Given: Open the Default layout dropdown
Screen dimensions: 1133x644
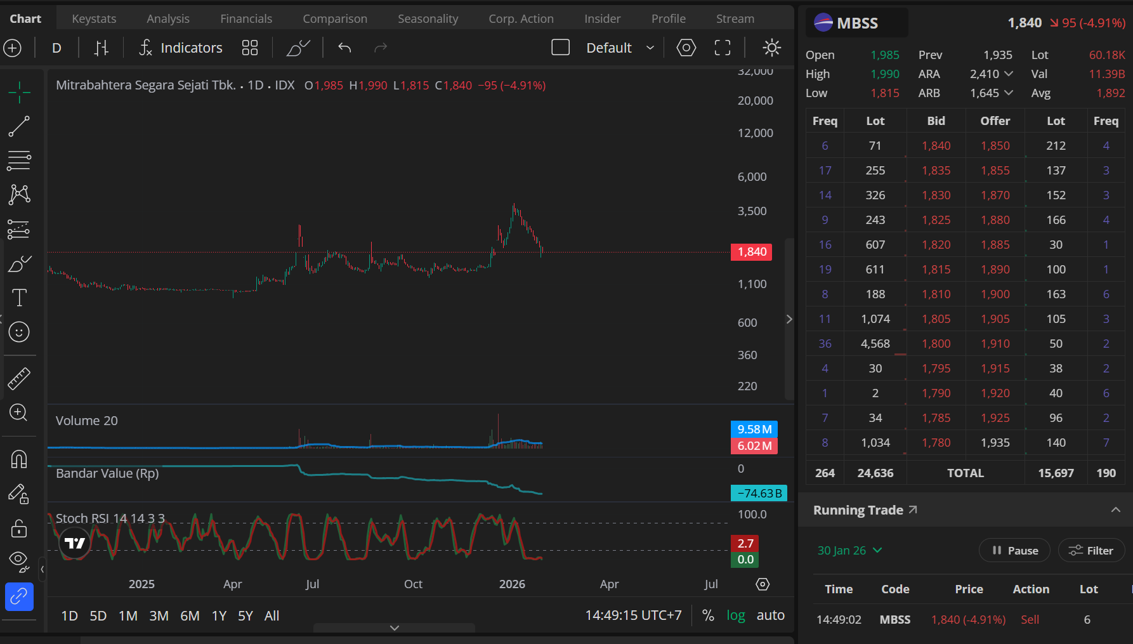Looking at the screenshot, I should click(x=620, y=48).
